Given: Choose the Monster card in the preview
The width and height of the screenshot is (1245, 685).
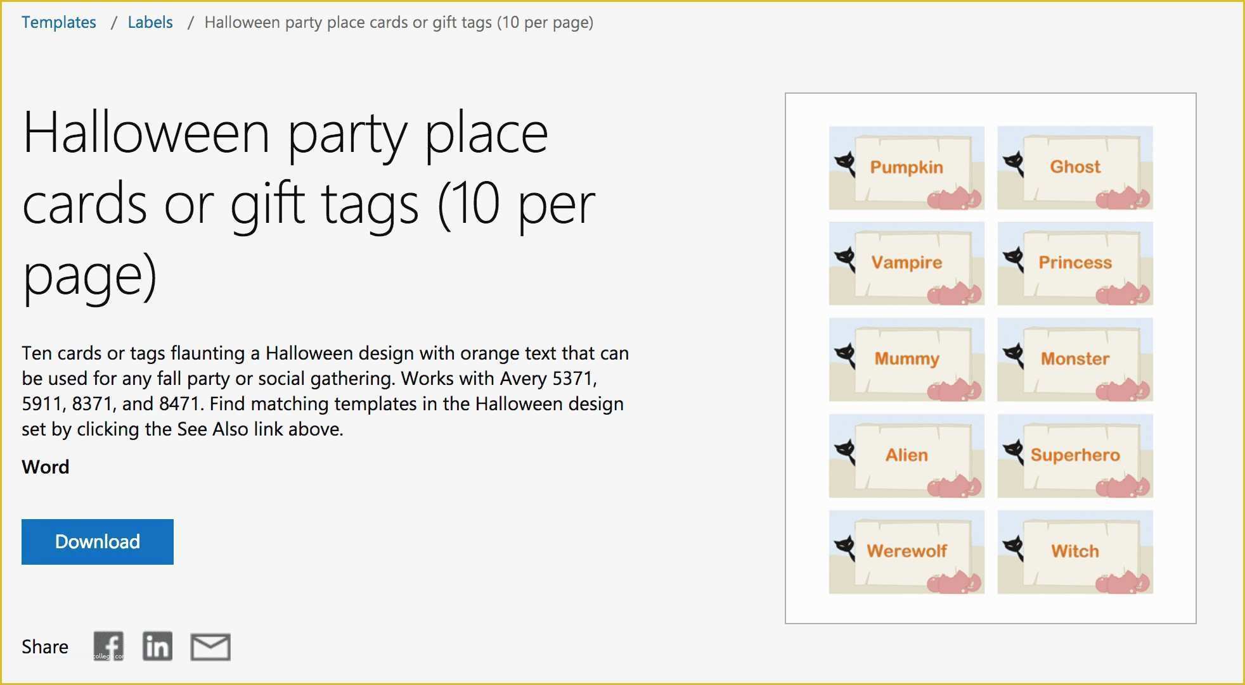Looking at the screenshot, I should pyautogui.click(x=1075, y=360).
